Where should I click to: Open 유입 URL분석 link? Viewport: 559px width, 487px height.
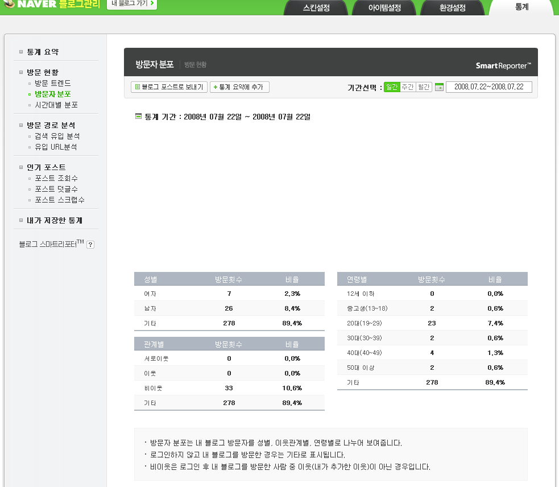[x=56, y=147]
